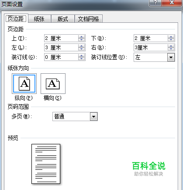Close the 页面设置 dialog

[172, 3]
